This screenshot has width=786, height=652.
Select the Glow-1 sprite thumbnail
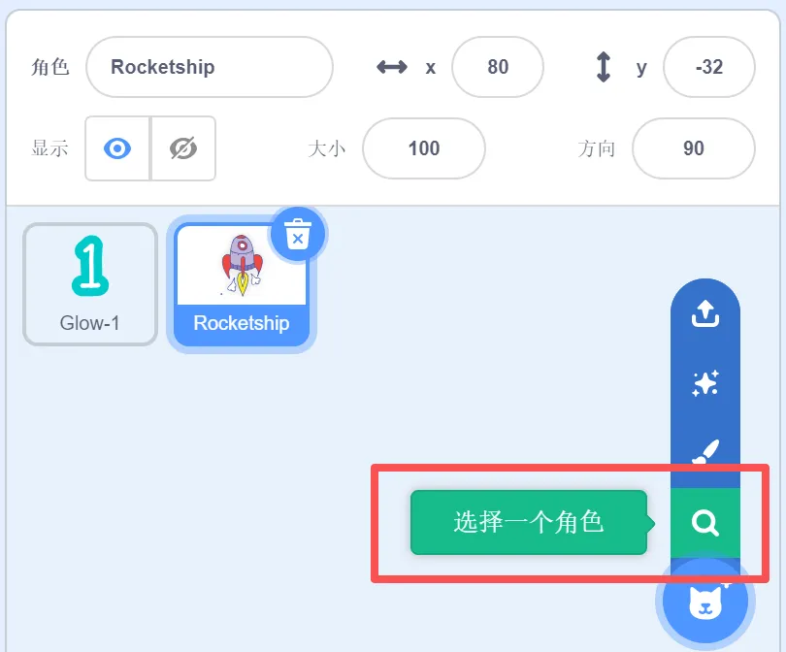point(90,284)
